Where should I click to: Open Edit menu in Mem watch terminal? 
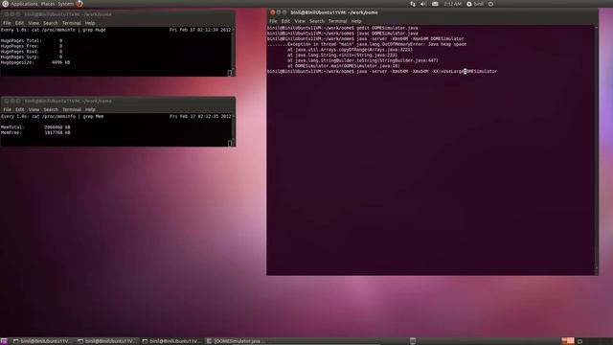click(x=19, y=109)
